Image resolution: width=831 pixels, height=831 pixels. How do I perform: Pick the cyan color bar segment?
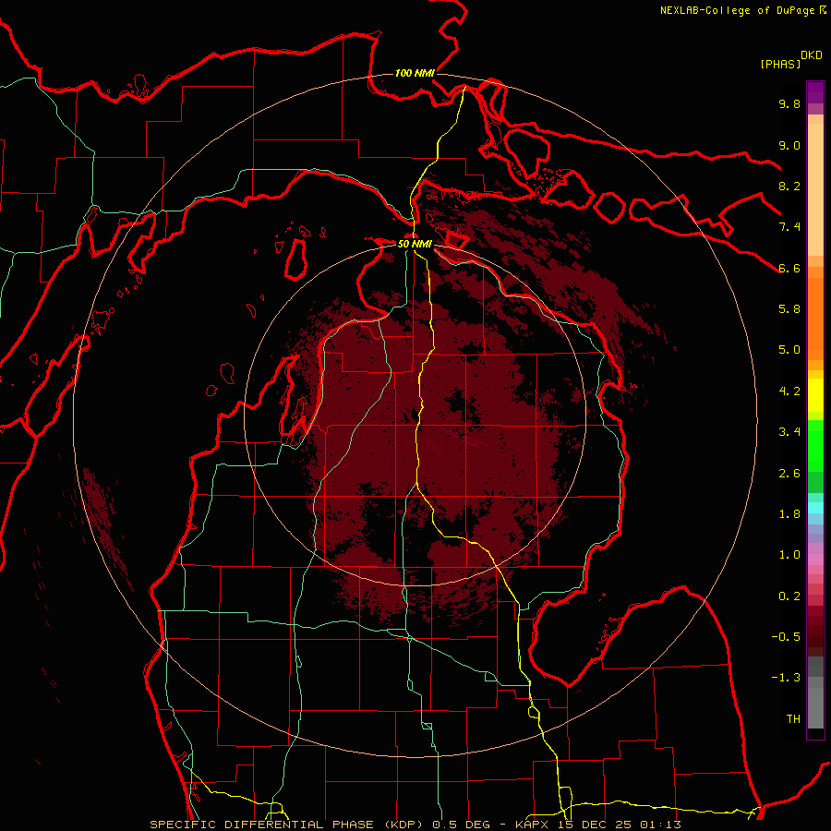815,508
